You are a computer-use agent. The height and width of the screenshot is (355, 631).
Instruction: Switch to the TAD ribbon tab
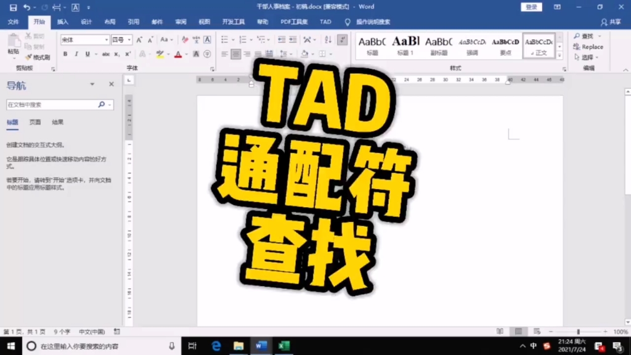pos(325,22)
